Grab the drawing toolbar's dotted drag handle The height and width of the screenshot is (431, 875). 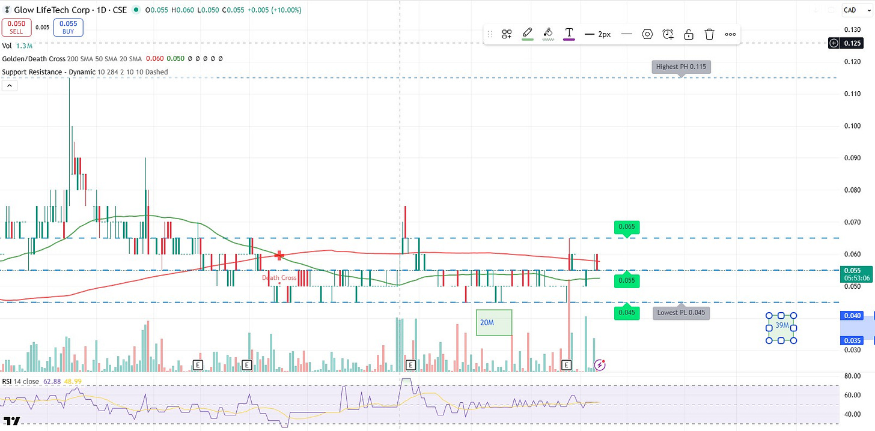[490, 34]
